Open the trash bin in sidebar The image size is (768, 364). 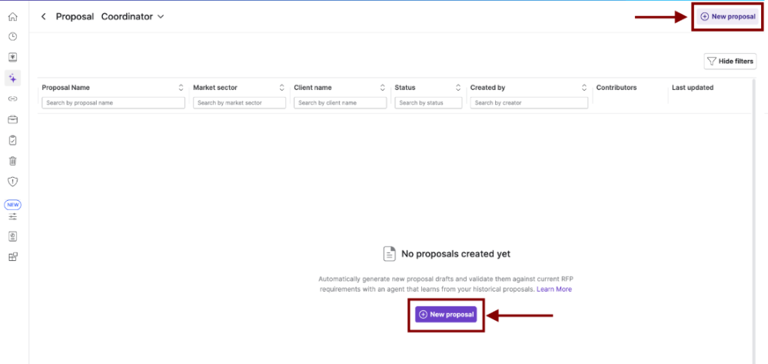click(x=13, y=161)
